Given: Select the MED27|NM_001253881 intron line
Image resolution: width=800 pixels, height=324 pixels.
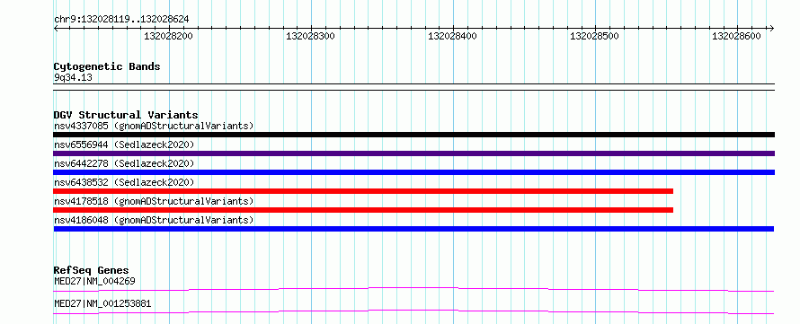Looking at the screenshot, I should (x=413, y=311).
